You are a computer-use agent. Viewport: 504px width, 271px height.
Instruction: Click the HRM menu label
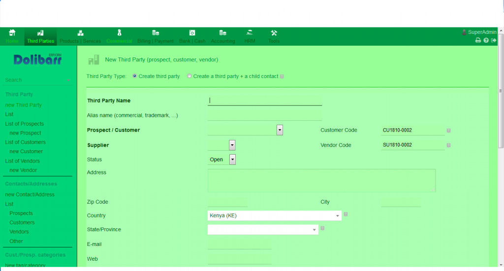tap(250, 41)
